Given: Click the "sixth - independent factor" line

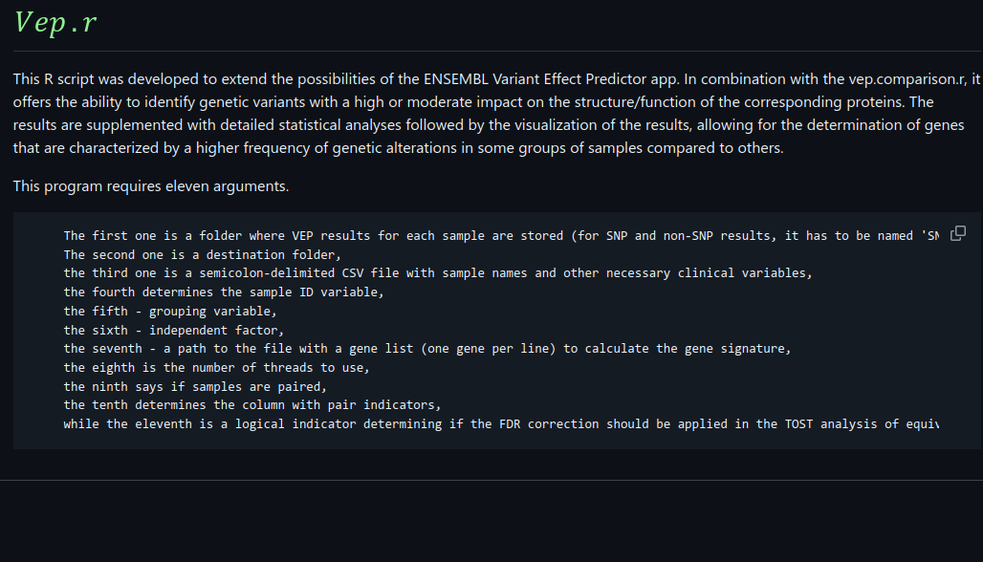Looking at the screenshot, I should coord(173,331).
